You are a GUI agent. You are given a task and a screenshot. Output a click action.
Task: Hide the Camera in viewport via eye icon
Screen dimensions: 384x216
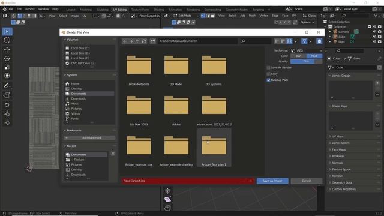tap(374, 32)
